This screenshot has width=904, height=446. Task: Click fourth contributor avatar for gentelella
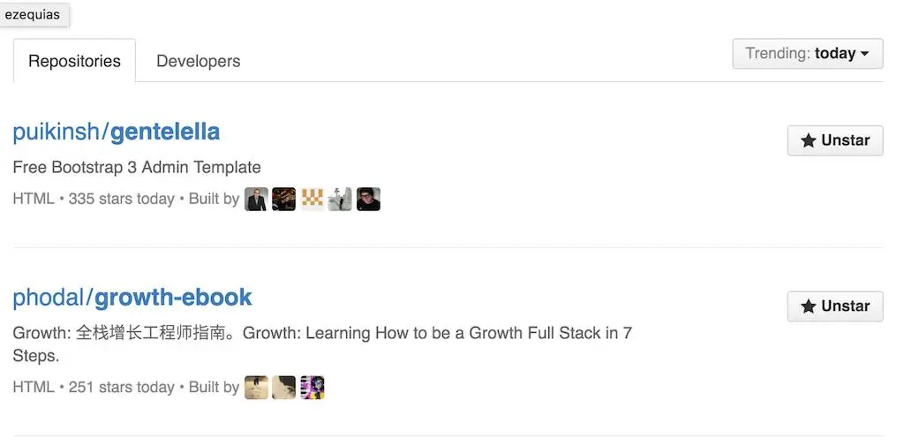click(x=340, y=199)
